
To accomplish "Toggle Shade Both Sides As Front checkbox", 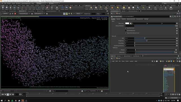I will coord(126,33).
